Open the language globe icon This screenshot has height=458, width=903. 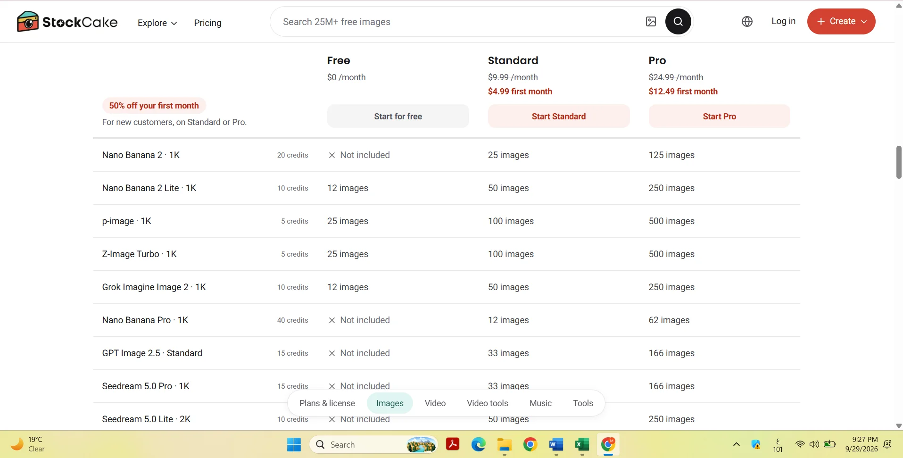click(x=747, y=22)
